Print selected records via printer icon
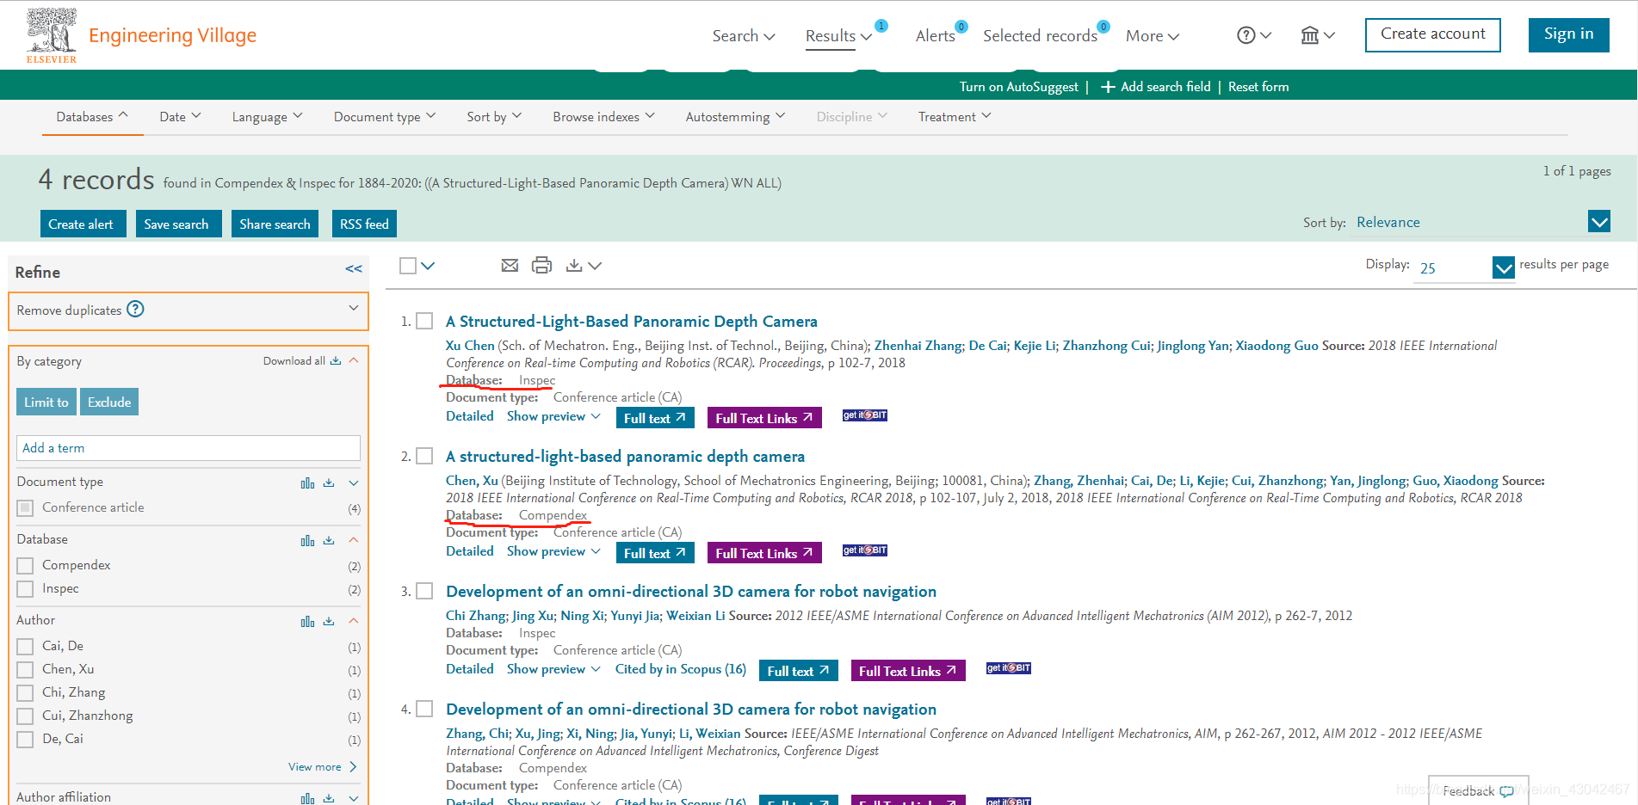The image size is (1638, 805). click(x=541, y=266)
